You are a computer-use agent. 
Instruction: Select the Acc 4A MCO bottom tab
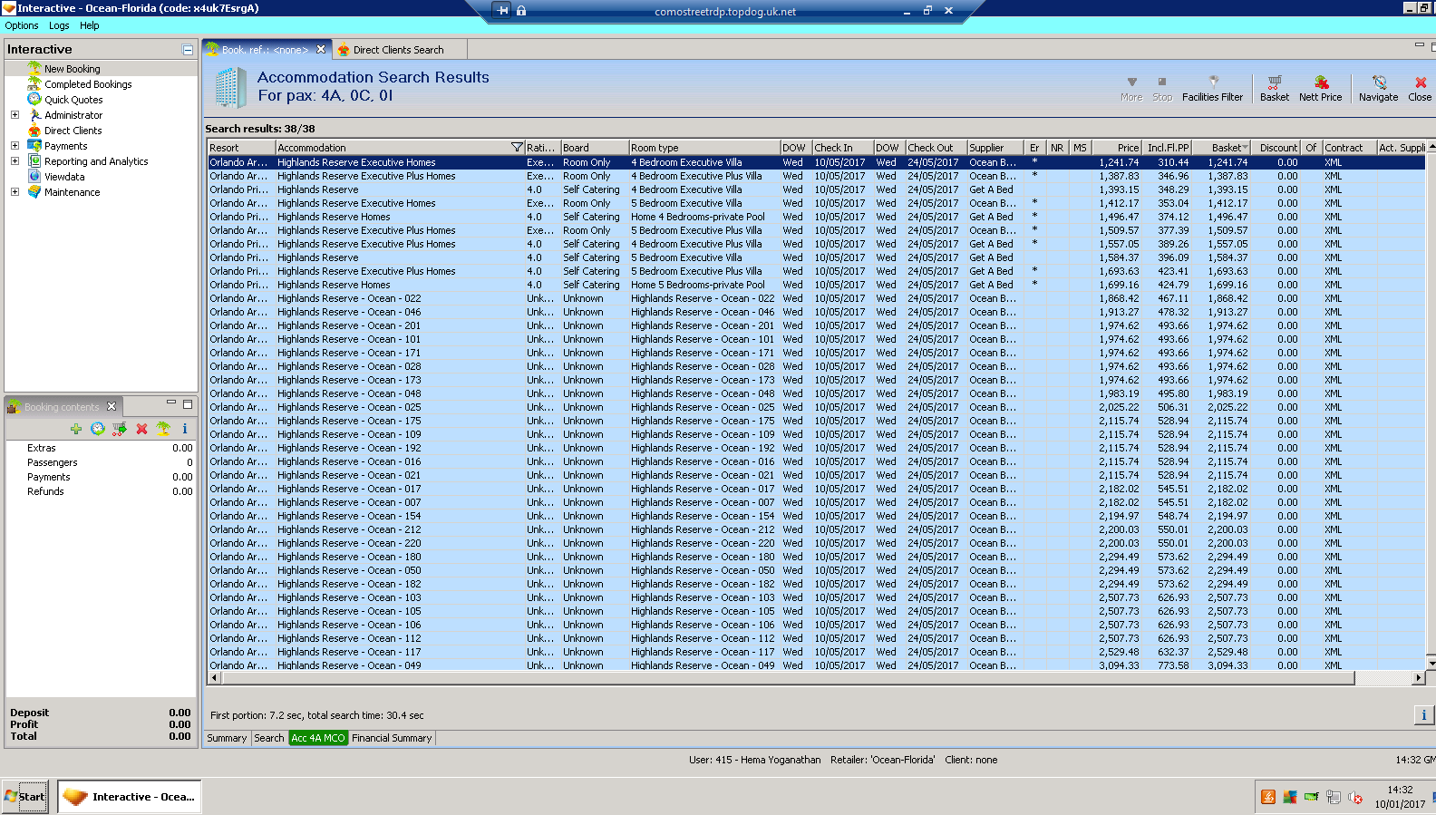318,738
